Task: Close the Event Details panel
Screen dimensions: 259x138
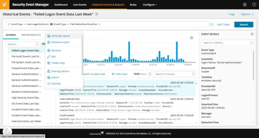Action: [252, 34]
